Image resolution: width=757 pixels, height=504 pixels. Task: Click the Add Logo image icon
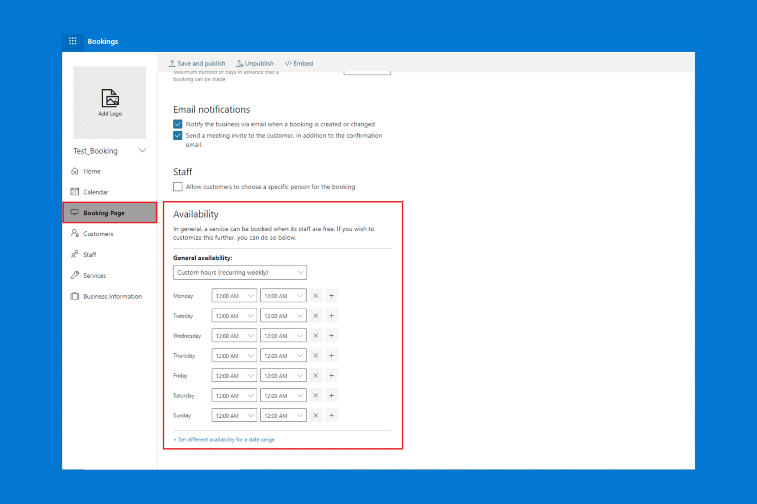click(x=110, y=98)
